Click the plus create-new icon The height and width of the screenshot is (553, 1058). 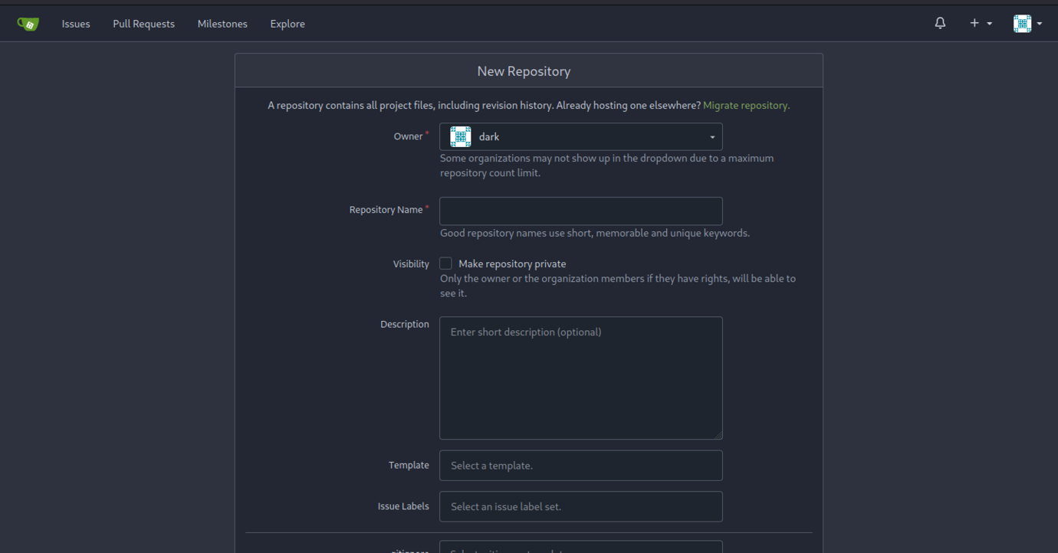click(974, 24)
